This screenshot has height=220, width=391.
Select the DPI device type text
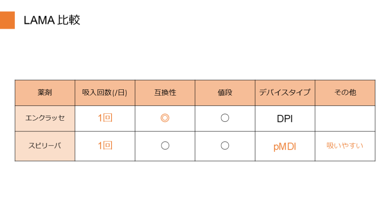tap(285, 119)
